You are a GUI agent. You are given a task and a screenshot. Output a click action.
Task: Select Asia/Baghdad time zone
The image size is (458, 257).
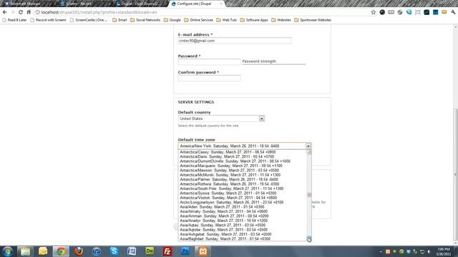point(243,239)
